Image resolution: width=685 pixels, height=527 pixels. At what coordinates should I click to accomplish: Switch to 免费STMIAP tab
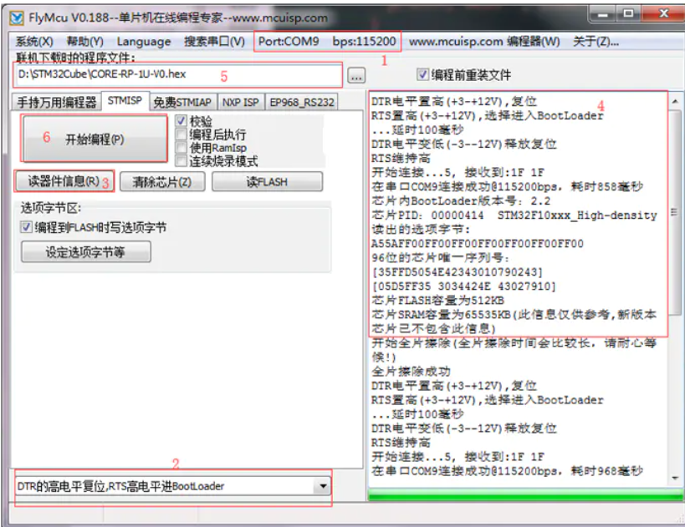pos(182,103)
